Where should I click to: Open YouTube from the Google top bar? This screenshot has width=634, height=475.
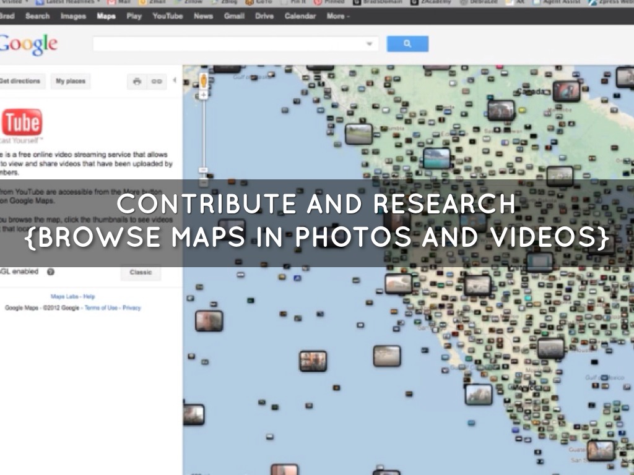pyautogui.click(x=167, y=16)
